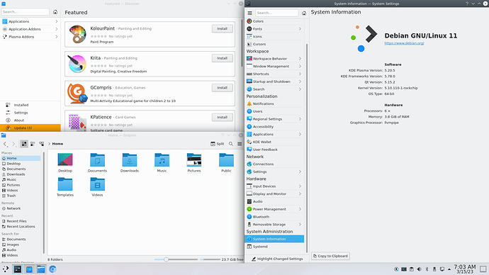The image size is (489, 275).
Task: Select Systemd in System Settings
Action: (274, 247)
